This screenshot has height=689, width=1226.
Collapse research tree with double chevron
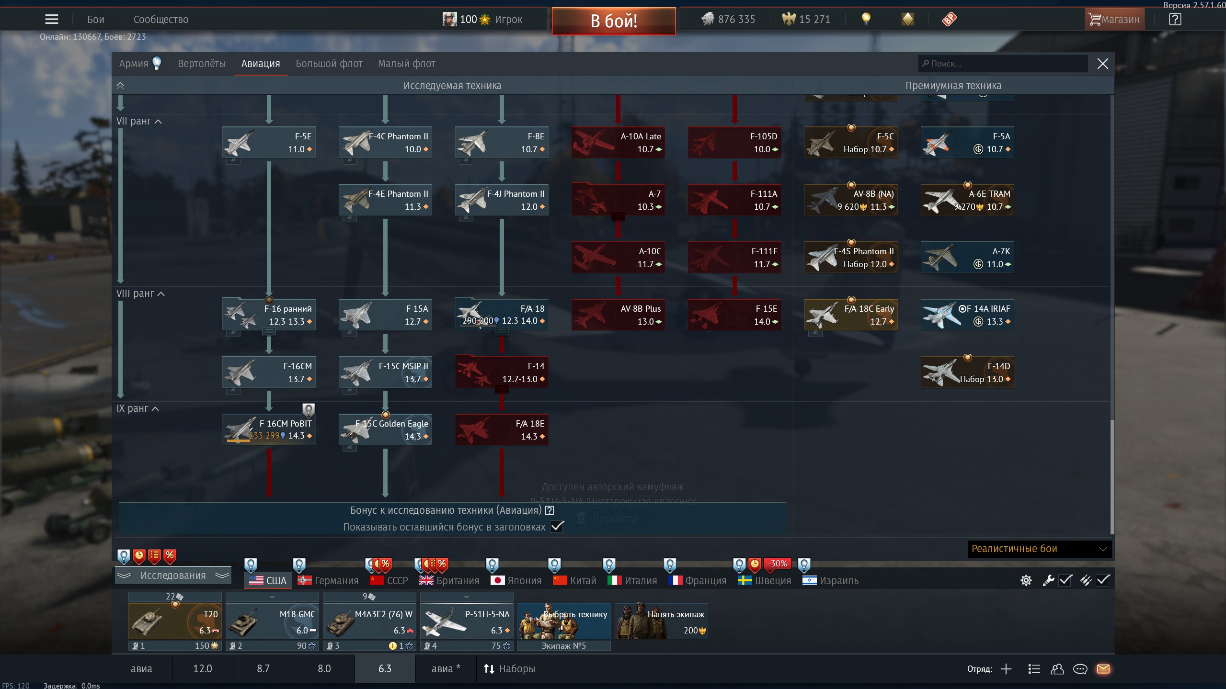pyautogui.click(x=120, y=86)
